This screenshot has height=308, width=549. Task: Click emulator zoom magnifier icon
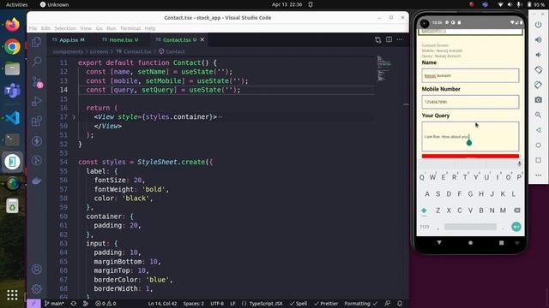pyautogui.click(x=538, y=115)
